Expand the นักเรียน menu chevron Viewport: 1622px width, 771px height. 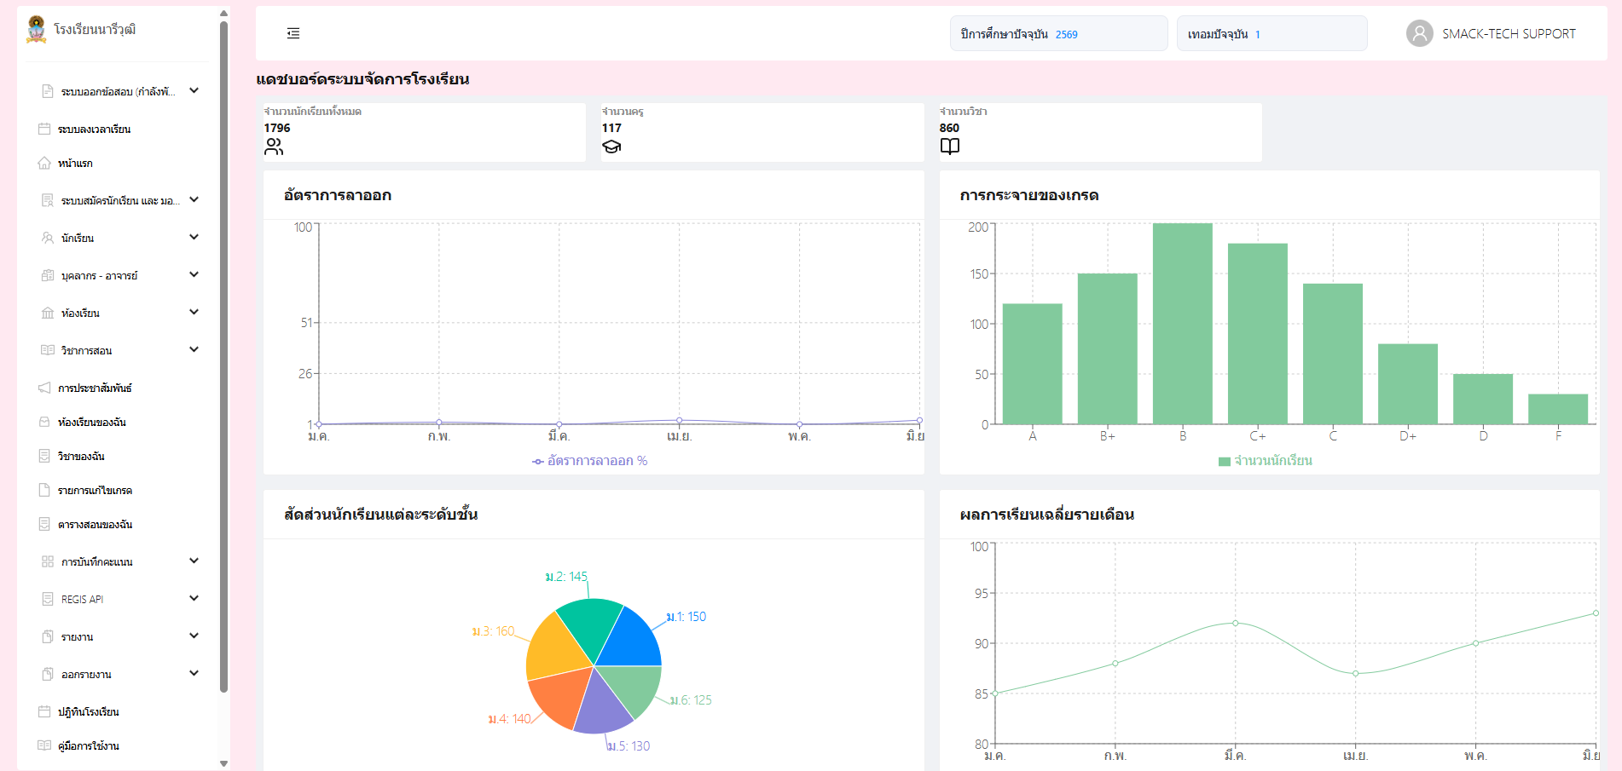coord(194,237)
